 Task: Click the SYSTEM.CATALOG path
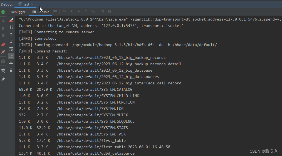tap(95, 90)
